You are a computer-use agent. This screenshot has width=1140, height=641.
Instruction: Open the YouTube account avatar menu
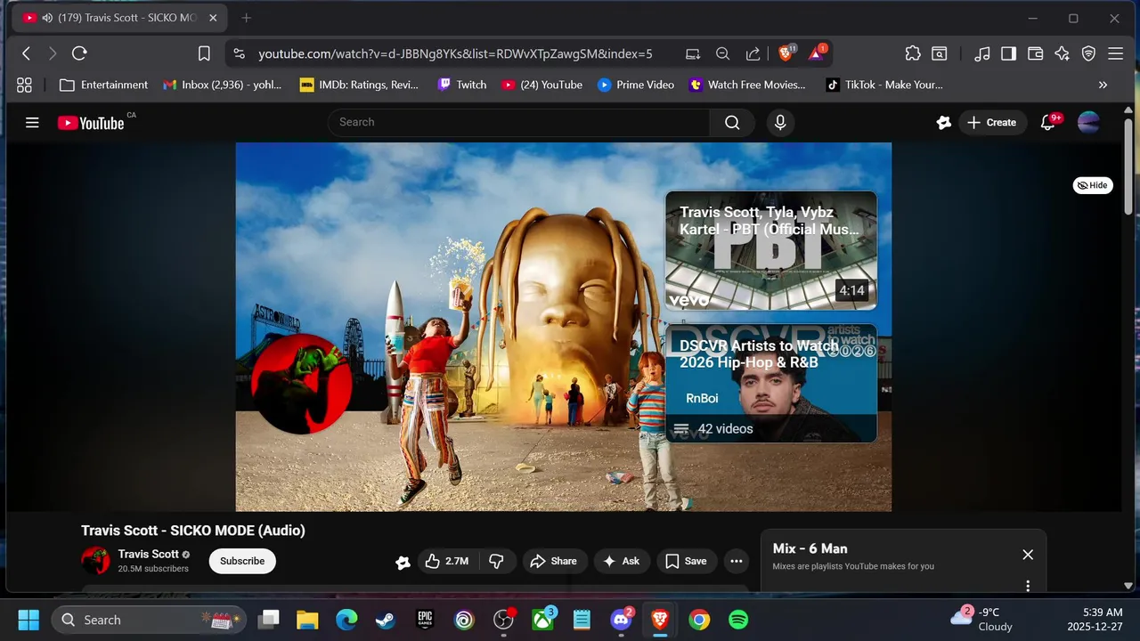point(1088,123)
